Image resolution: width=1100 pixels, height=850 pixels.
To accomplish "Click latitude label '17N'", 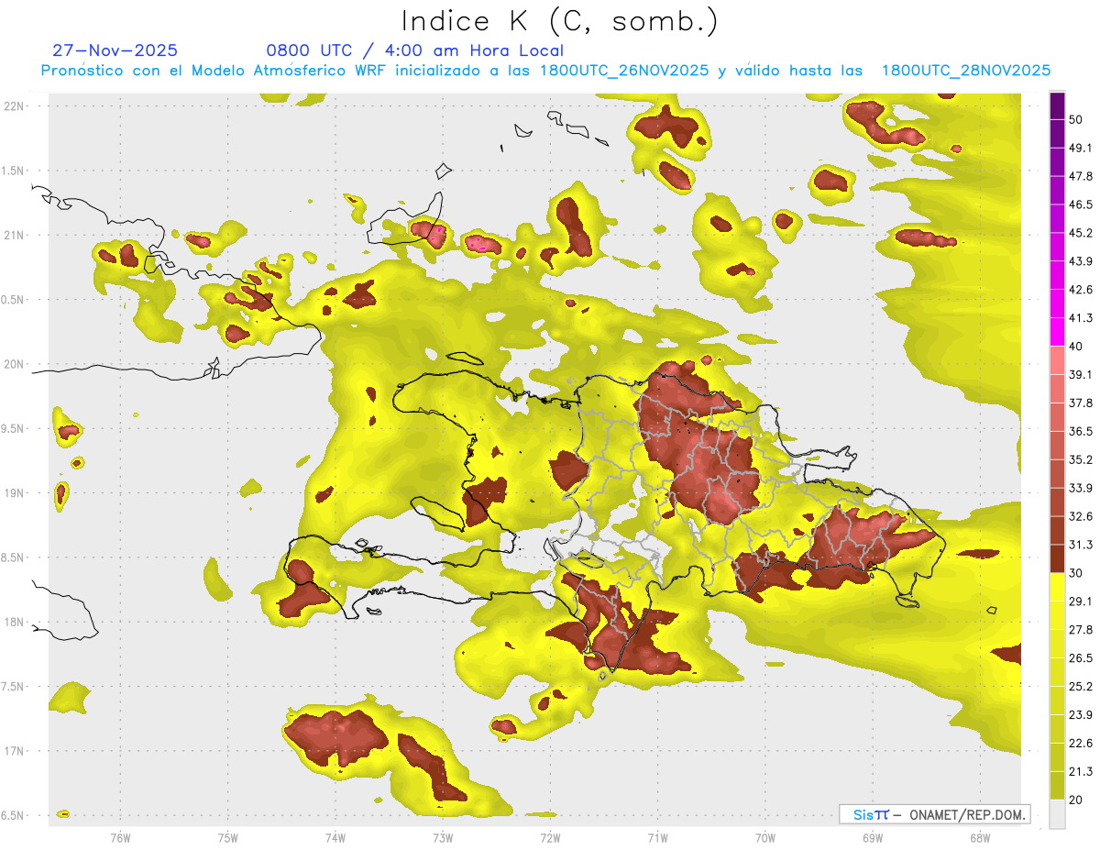I will (14, 751).
